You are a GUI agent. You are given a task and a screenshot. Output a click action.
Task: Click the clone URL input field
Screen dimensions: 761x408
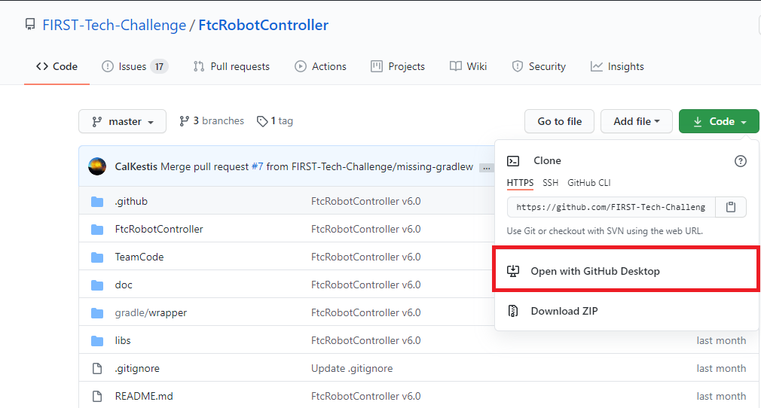pos(611,207)
